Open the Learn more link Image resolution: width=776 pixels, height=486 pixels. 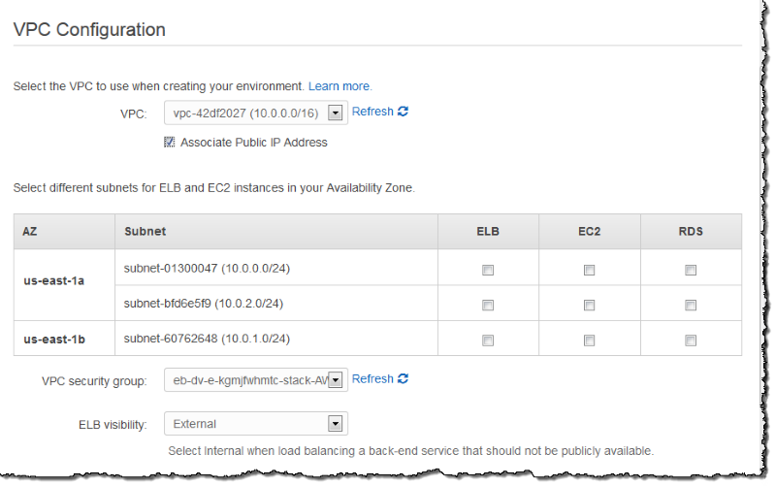point(339,86)
